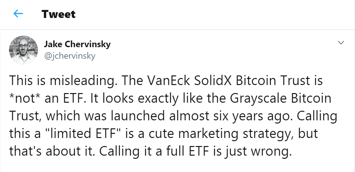Click the back arrow icon
The height and width of the screenshot is (172, 355).
[18, 14]
